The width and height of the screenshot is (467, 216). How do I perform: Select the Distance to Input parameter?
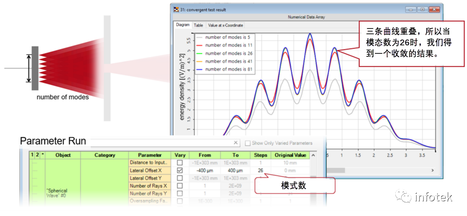150,163
